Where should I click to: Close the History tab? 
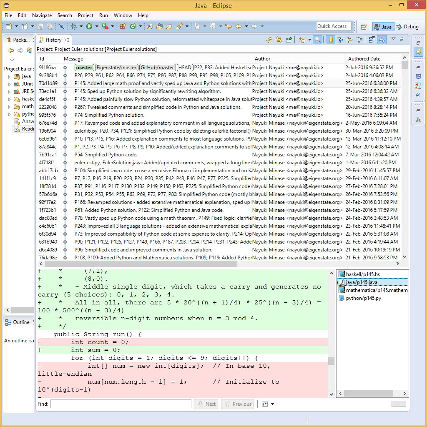pyautogui.click(x=67, y=40)
